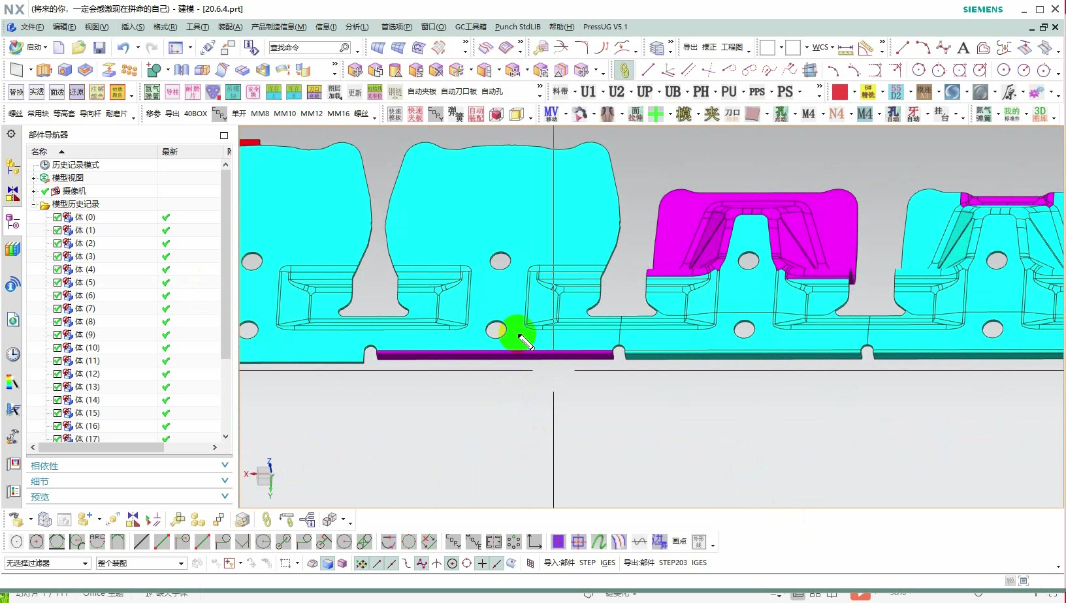Select the Extrude feature icon
The image size is (1066, 603).
tap(44, 70)
